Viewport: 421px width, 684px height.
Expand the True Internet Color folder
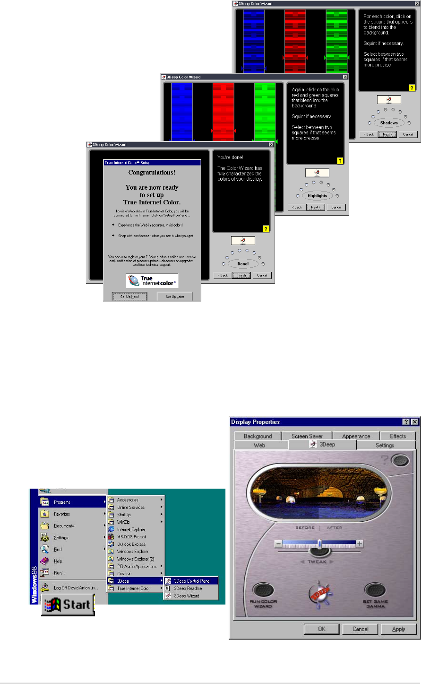click(x=136, y=588)
